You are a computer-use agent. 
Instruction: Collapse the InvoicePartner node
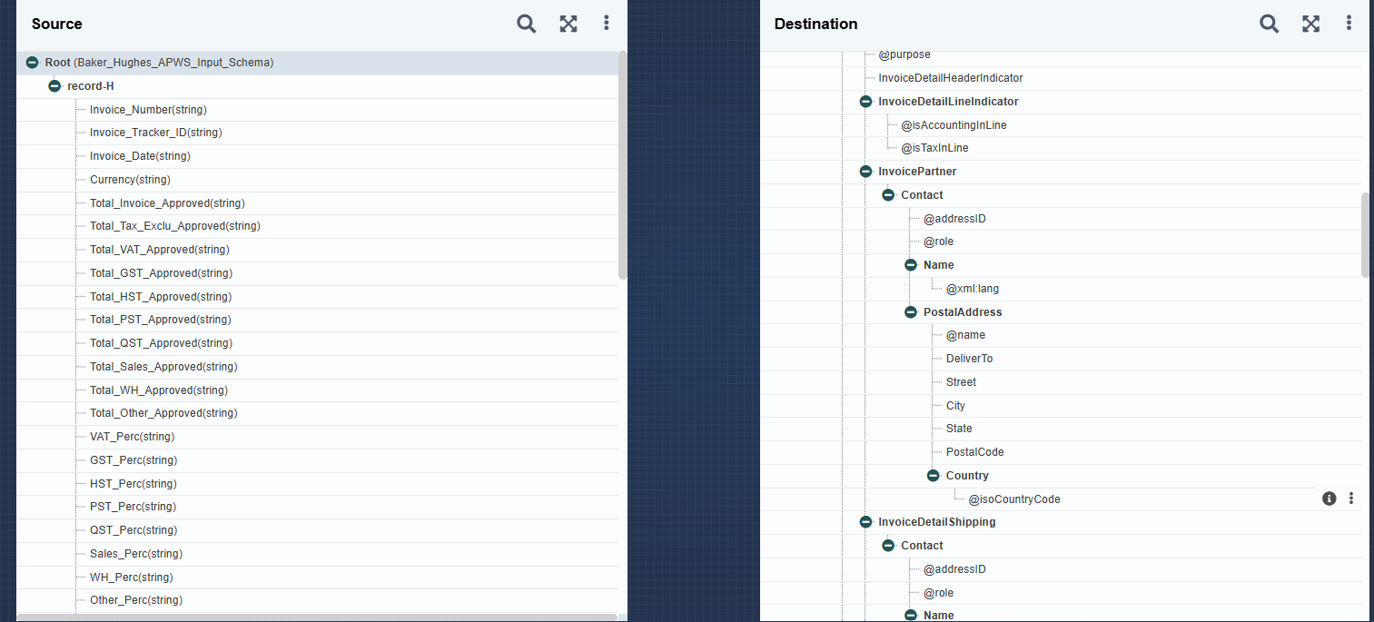[x=866, y=172]
